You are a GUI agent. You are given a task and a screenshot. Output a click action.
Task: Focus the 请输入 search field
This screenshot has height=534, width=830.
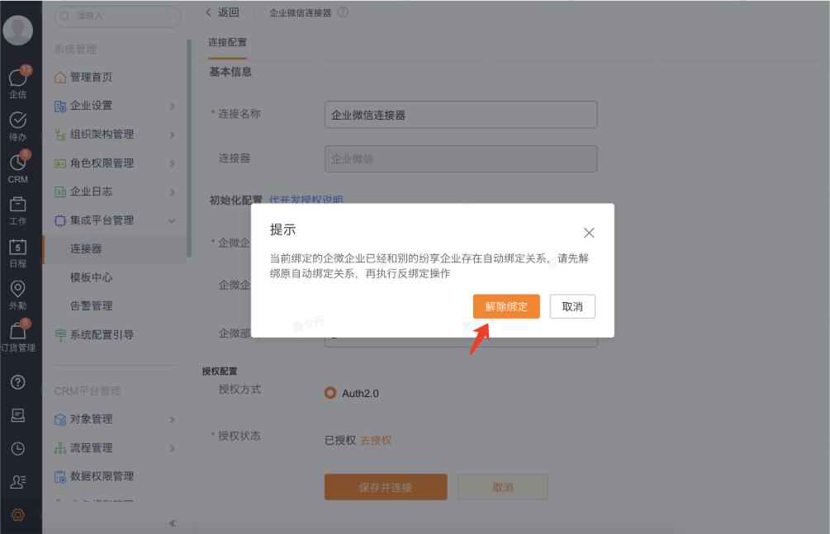117,16
